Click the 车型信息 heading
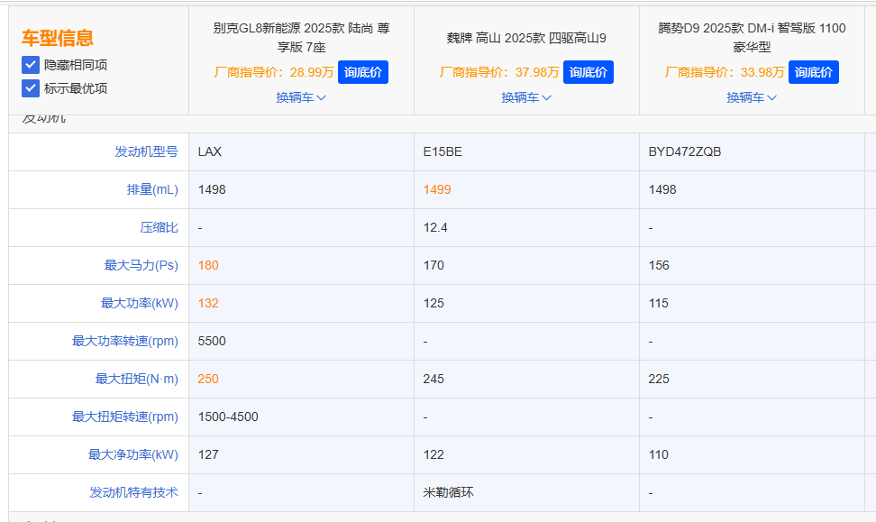This screenshot has width=876, height=522. [x=58, y=38]
